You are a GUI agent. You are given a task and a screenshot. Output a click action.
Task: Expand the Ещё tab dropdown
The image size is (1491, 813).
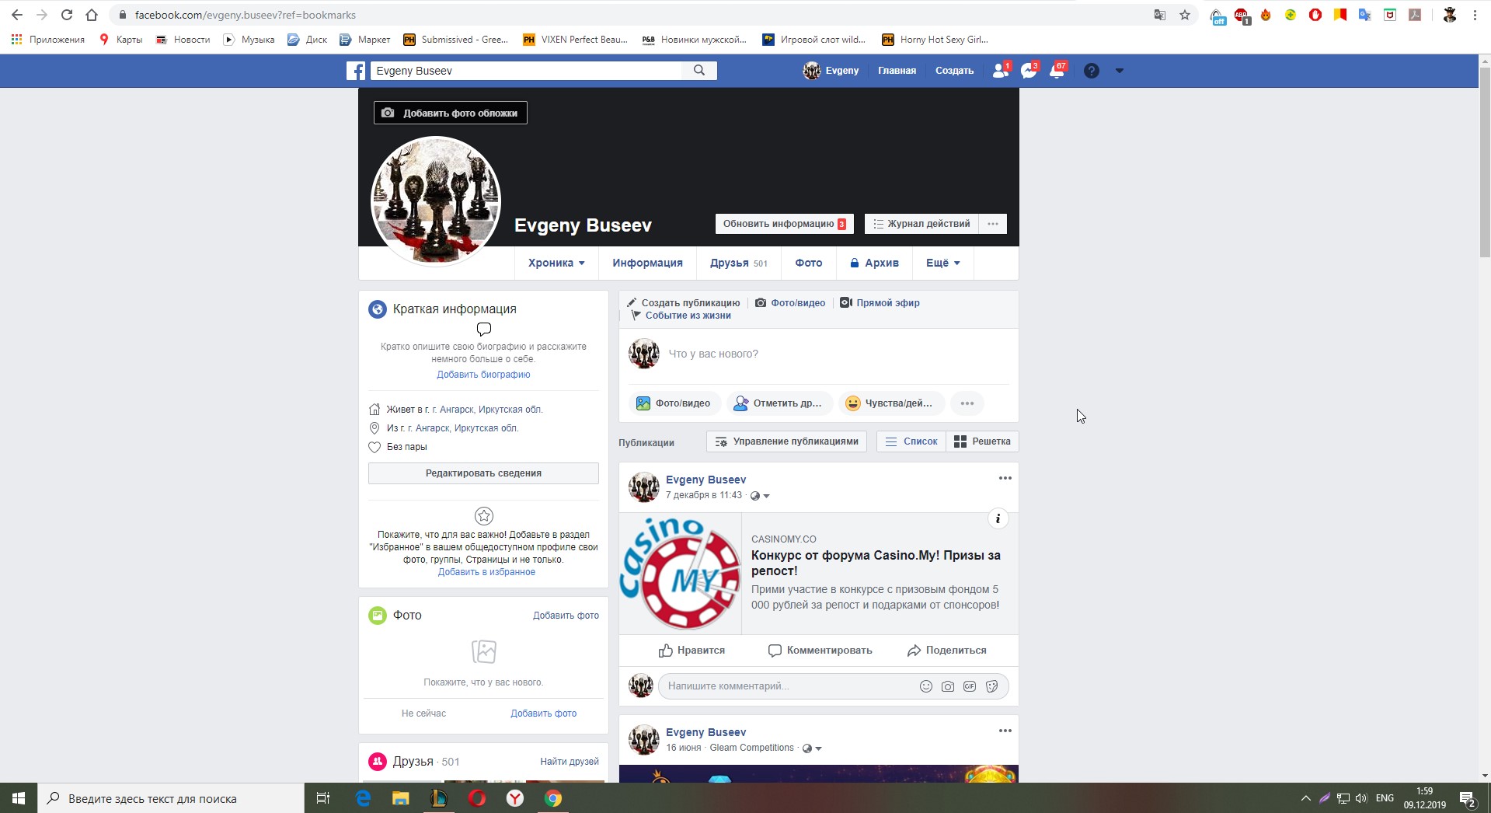click(x=942, y=263)
